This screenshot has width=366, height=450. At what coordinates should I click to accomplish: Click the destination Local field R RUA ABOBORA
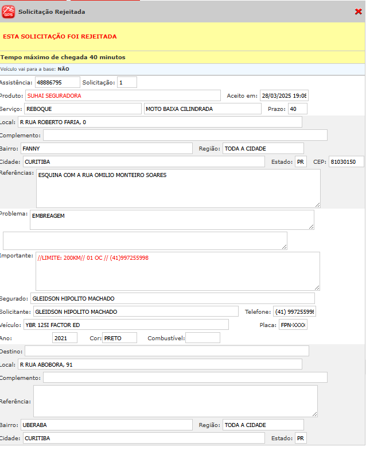(159, 364)
